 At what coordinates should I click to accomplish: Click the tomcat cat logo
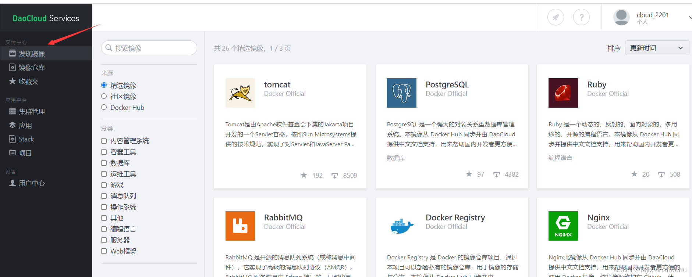click(x=240, y=93)
